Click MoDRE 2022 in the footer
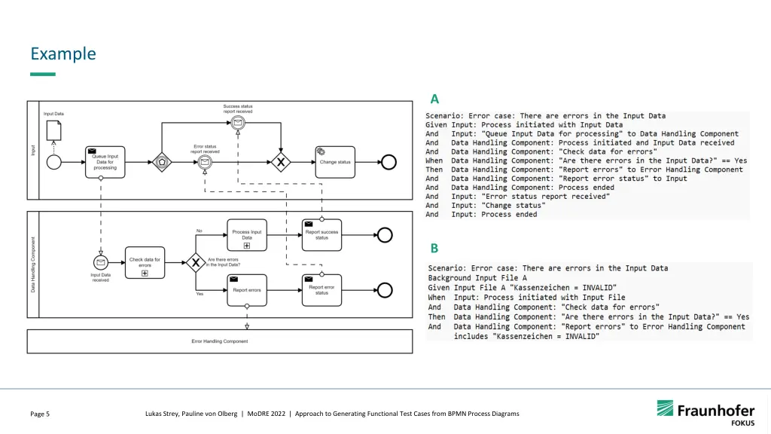The height and width of the screenshot is (434, 771). 266,414
